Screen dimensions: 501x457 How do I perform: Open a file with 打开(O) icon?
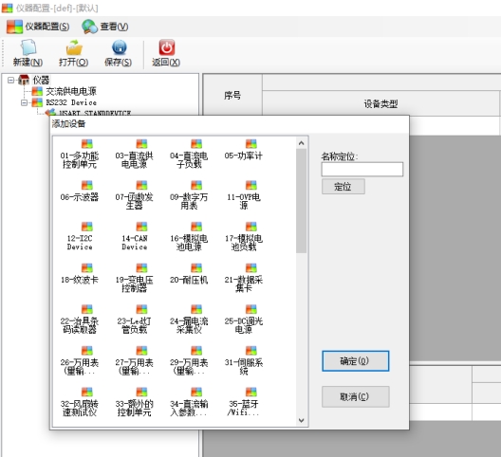click(74, 48)
